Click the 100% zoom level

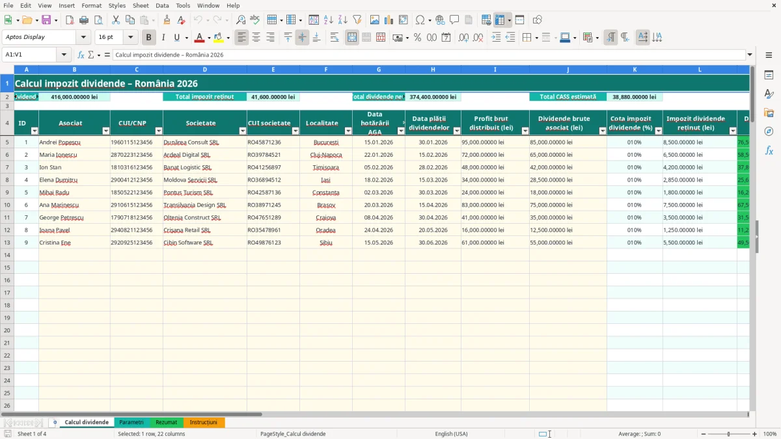[769, 434]
